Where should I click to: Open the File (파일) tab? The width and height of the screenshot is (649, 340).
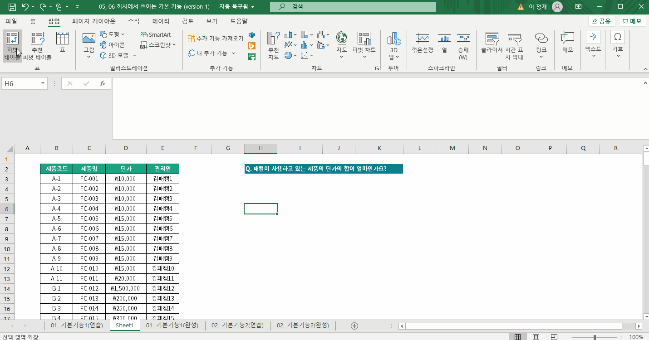click(x=11, y=21)
